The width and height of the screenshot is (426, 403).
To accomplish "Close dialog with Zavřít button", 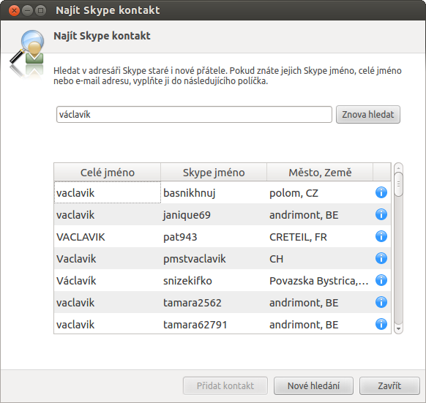I will pos(389,385).
